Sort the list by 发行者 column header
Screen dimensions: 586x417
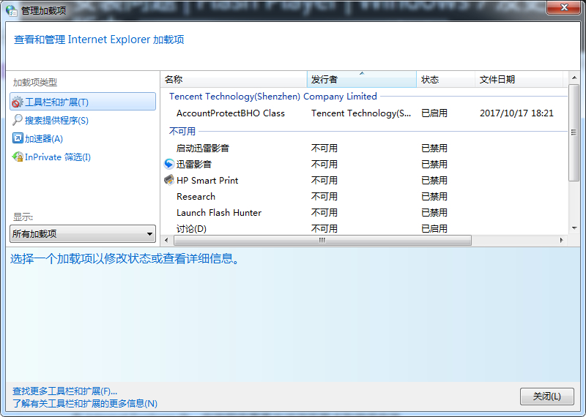[x=362, y=79]
